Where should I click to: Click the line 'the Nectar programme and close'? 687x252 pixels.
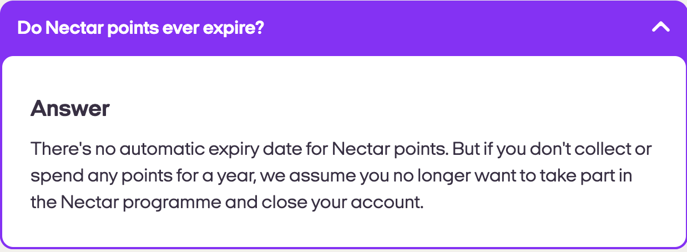[x=226, y=201]
